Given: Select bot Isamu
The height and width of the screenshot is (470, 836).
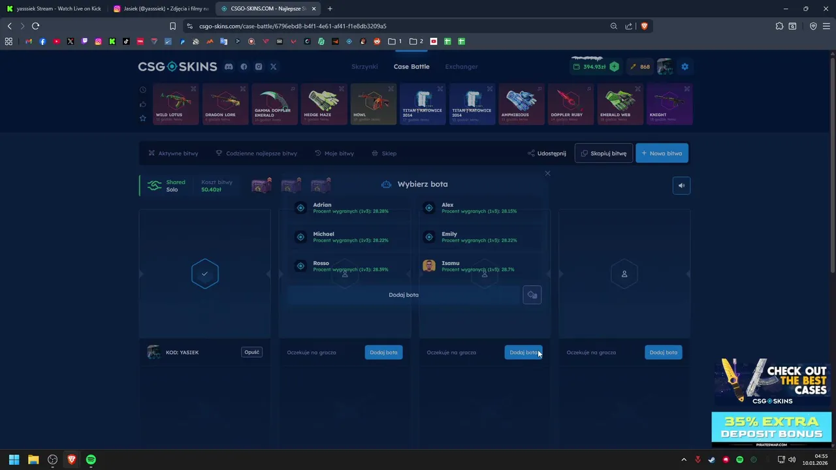Looking at the screenshot, I should tap(479, 266).
